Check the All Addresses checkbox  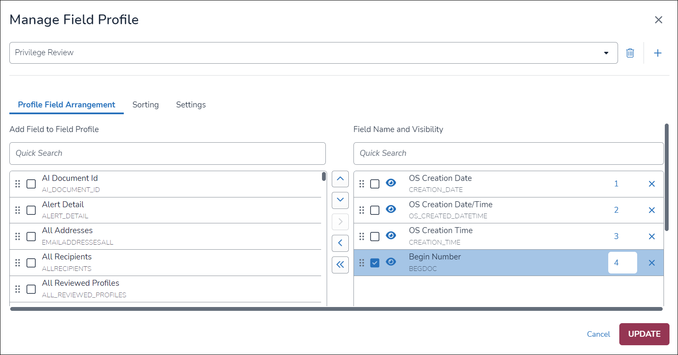(31, 237)
